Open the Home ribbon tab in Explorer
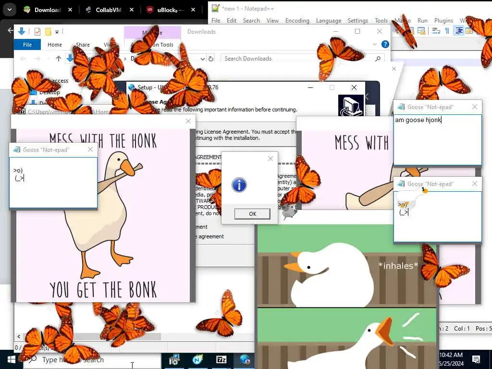Image resolution: width=492 pixels, height=369 pixels. pyautogui.click(x=55, y=45)
